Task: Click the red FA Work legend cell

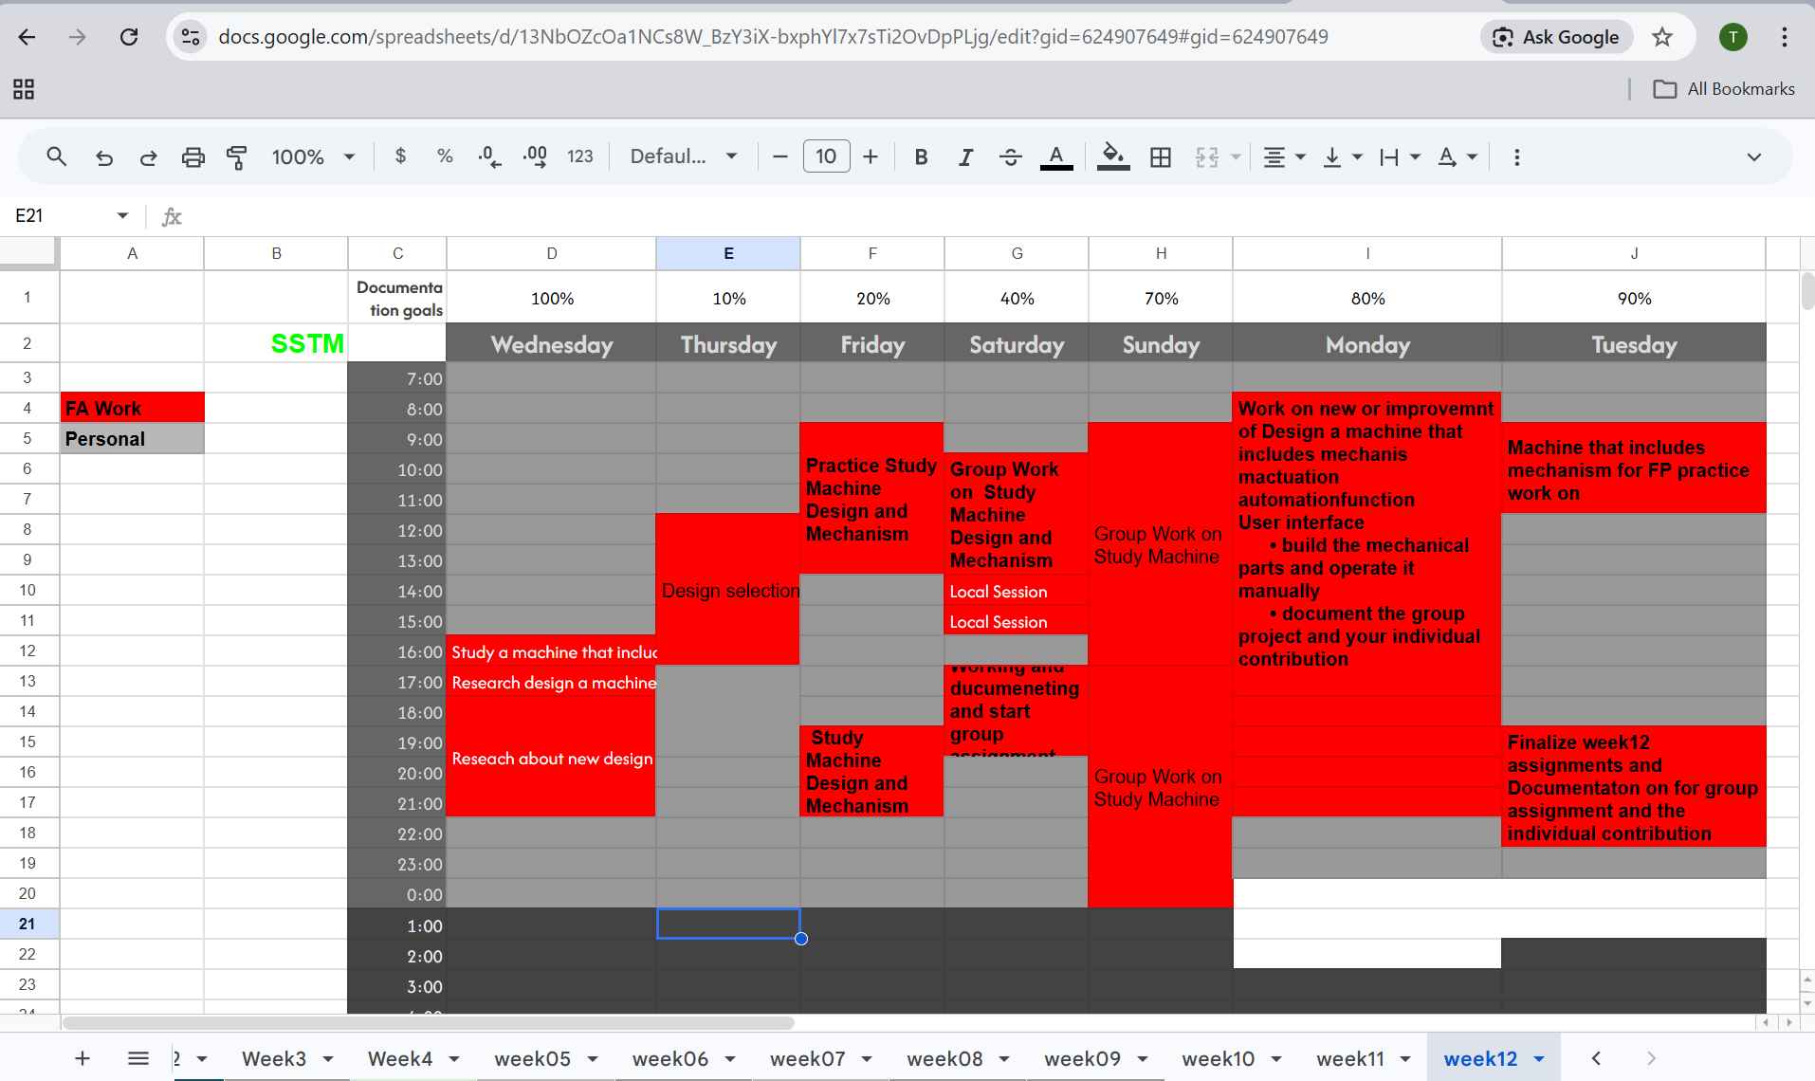Action: (133, 408)
